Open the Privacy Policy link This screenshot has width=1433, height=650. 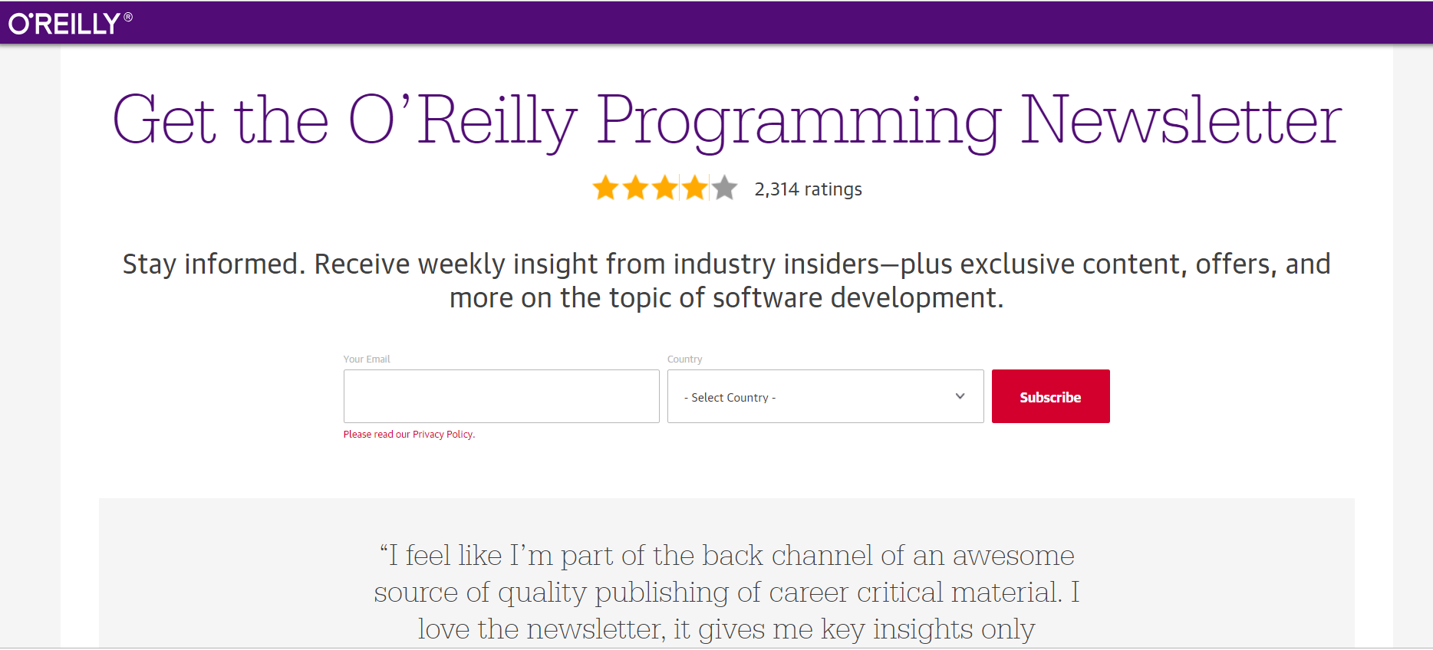pos(443,435)
